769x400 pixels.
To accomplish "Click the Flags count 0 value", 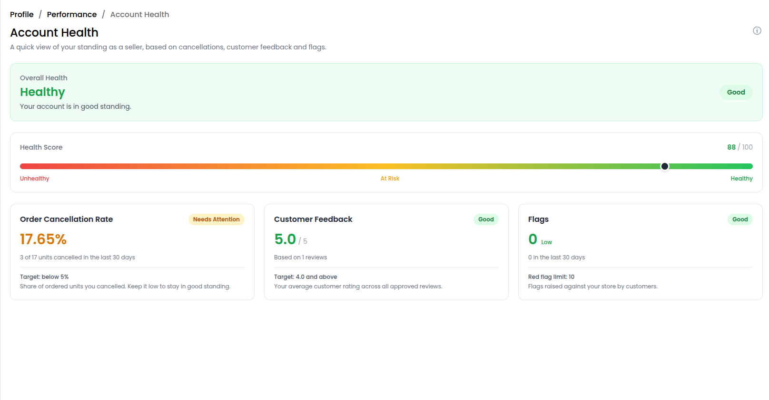I will pyautogui.click(x=533, y=239).
